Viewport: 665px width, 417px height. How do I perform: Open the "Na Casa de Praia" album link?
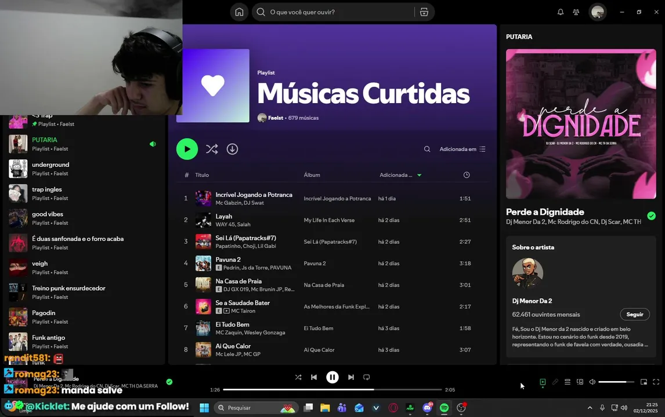coord(324,285)
